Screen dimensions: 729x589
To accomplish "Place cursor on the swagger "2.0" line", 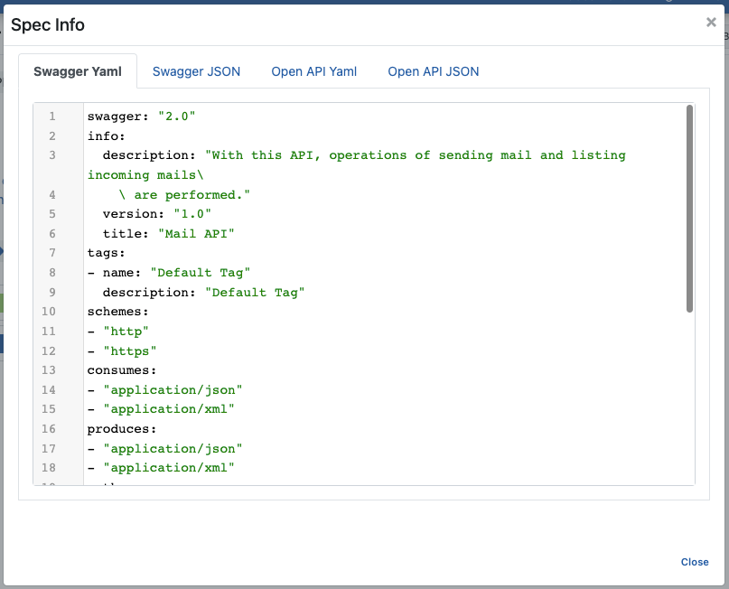I will click(141, 117).
